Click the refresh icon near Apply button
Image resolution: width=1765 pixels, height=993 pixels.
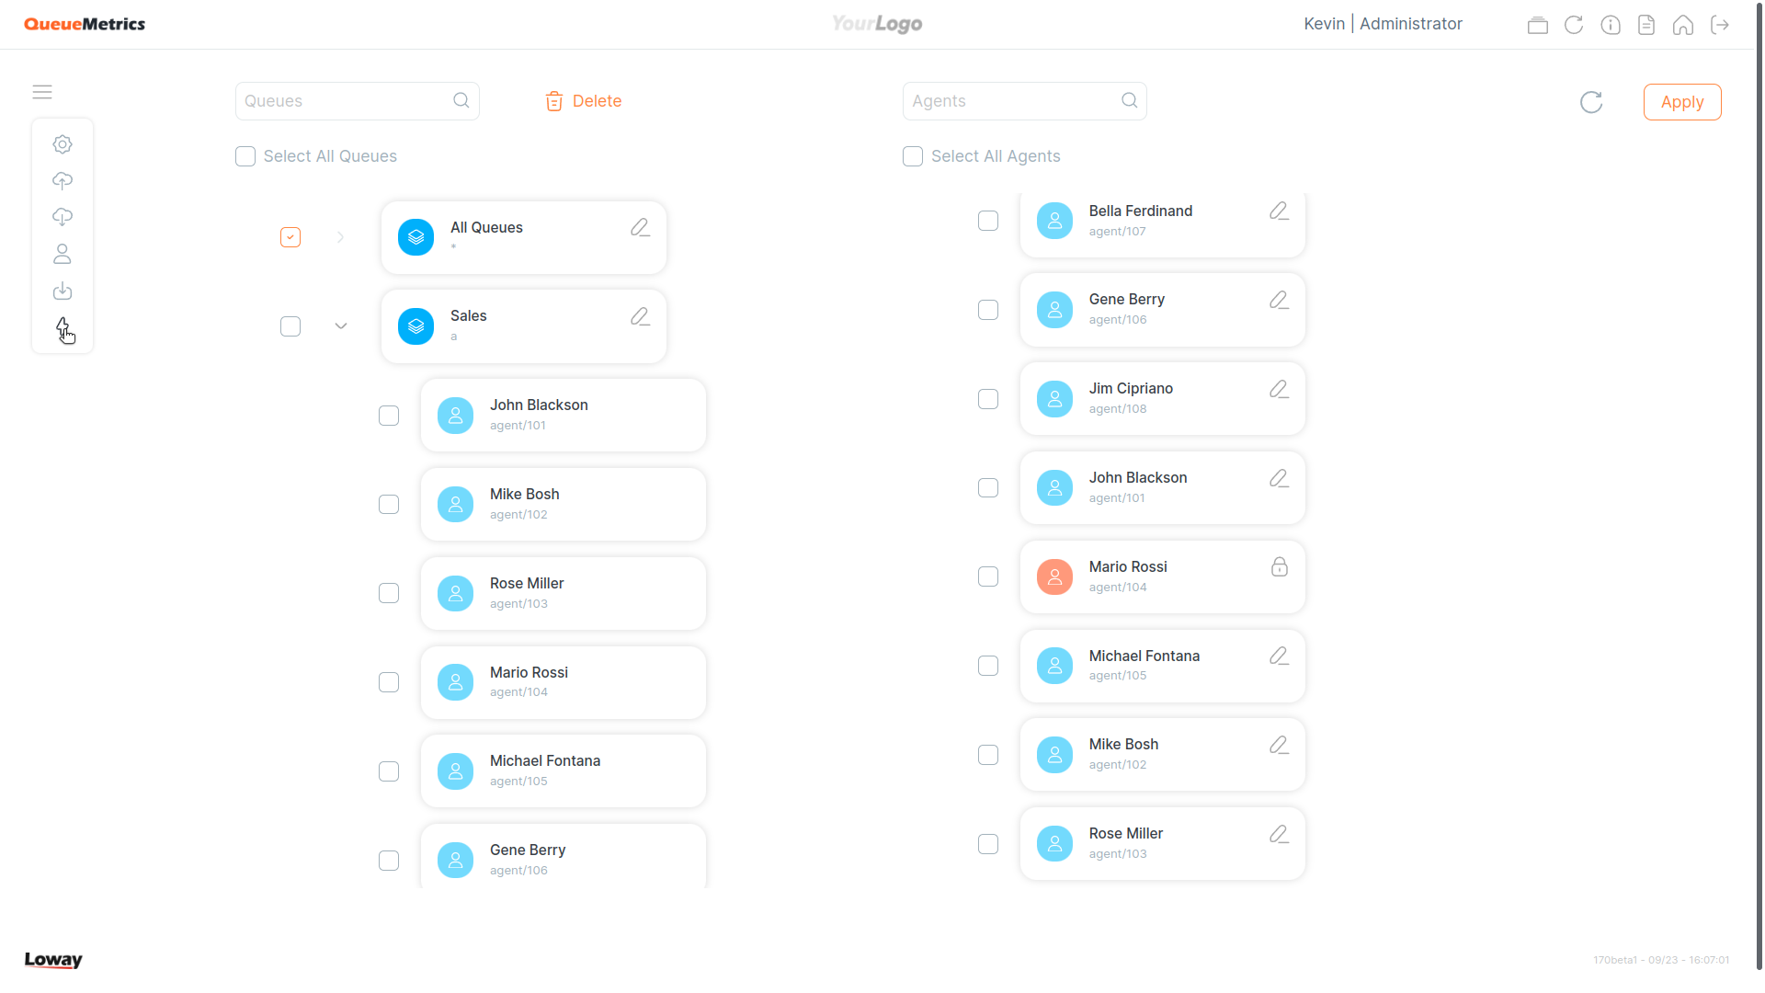[x=1591, y=102]
